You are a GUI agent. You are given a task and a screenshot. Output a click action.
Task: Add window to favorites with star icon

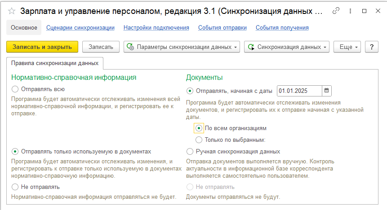(x=12, y=11)
